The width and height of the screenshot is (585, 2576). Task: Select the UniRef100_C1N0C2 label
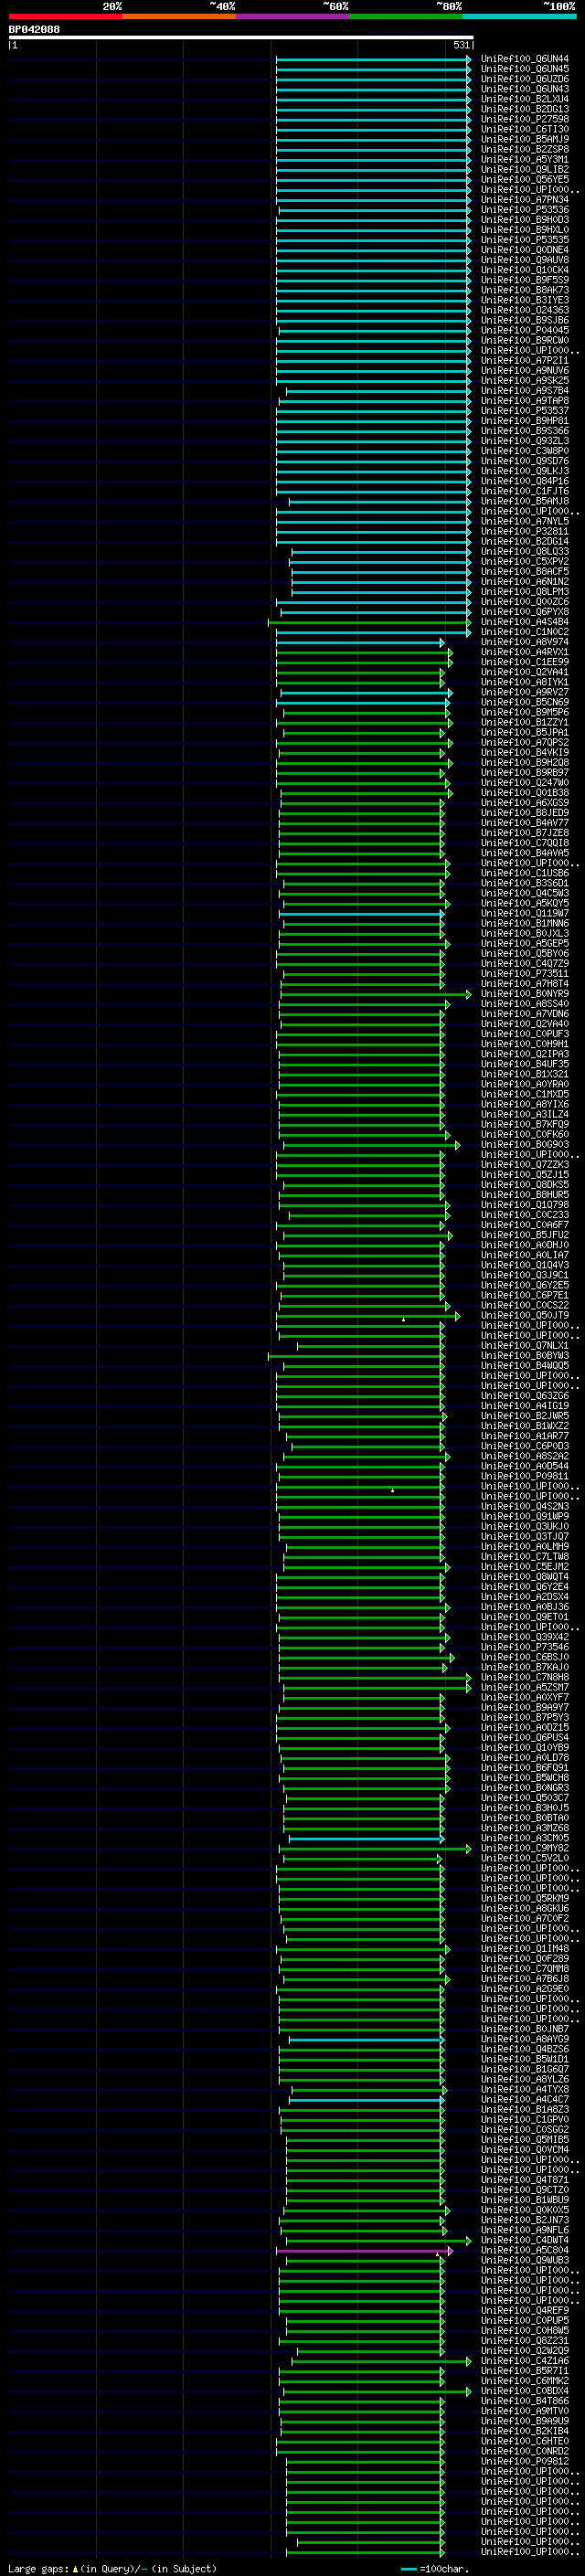coord(525,632)
